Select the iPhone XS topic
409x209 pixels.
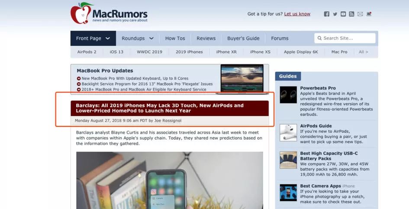coord(260,52)
